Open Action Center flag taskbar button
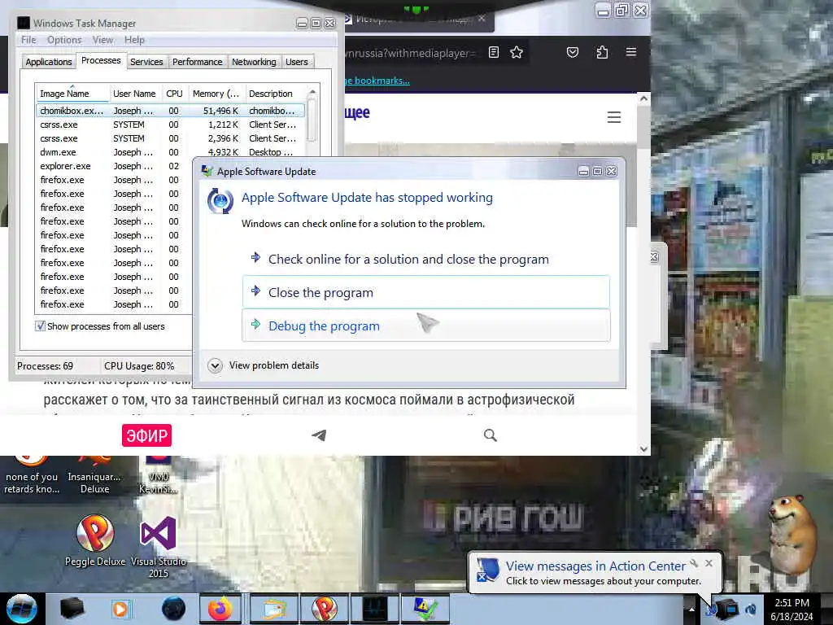This screenshot has width=833, height=625. click(425, 609)
